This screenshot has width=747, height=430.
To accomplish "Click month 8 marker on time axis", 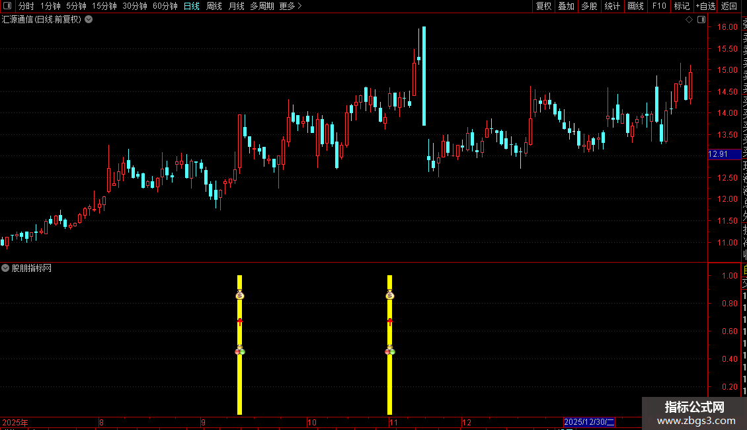I will click(102, 422).
